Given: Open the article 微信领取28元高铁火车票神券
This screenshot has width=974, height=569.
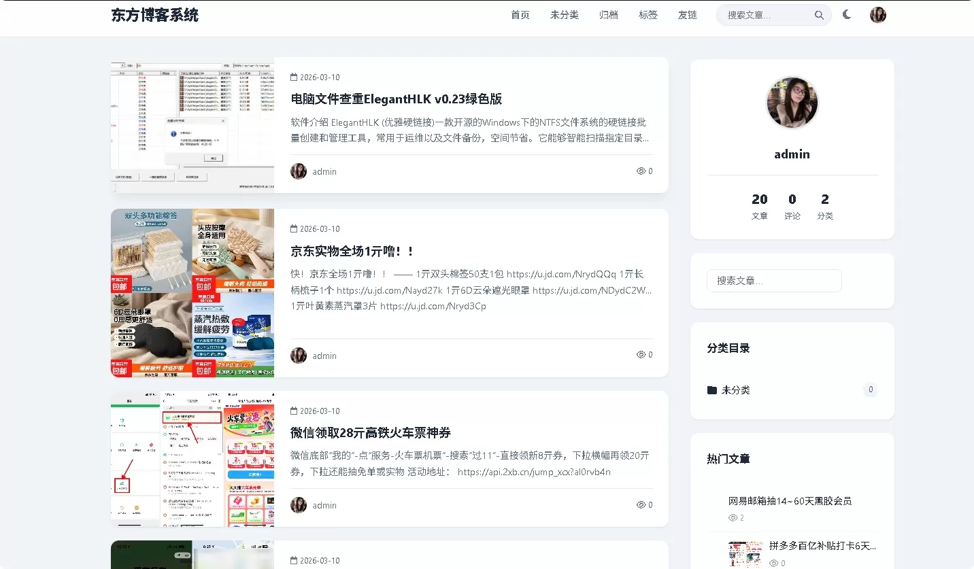Looking at the screenshot, I should pyautogui.click(x=373, y=432).
